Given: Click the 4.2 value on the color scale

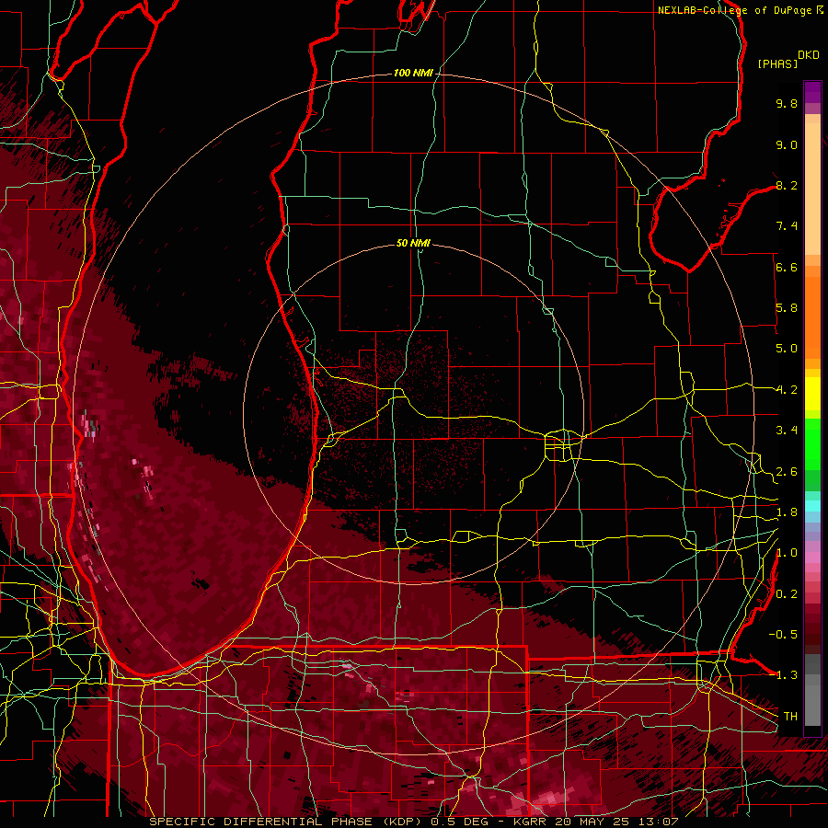Looking at the screenshot, I should click(x=787, y=390).
